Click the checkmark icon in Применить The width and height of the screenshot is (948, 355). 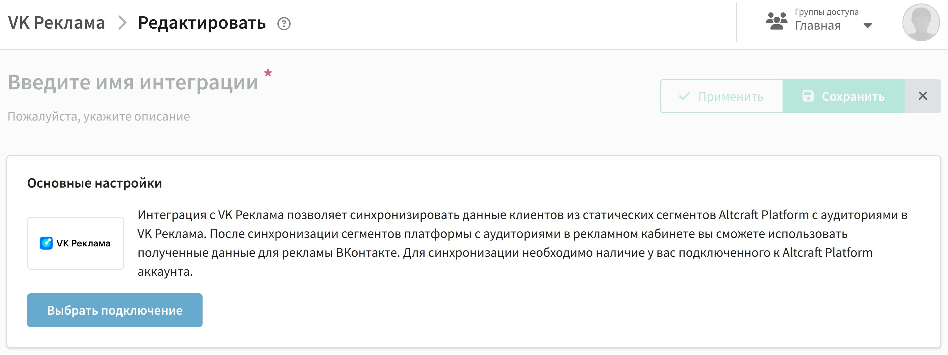click(684, 96)
